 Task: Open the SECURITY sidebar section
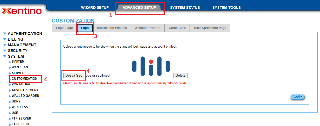coord(17,51)
